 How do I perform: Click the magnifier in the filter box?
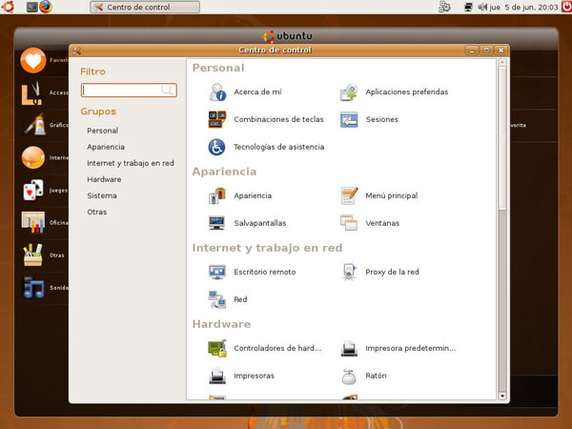click(167, 90)
